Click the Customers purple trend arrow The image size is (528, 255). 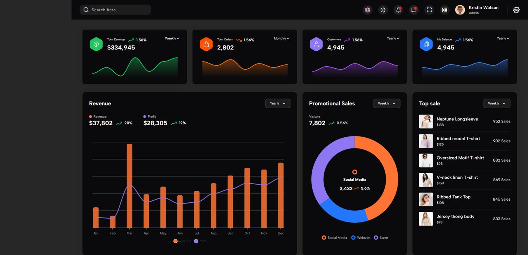click(x=347, y=40)
